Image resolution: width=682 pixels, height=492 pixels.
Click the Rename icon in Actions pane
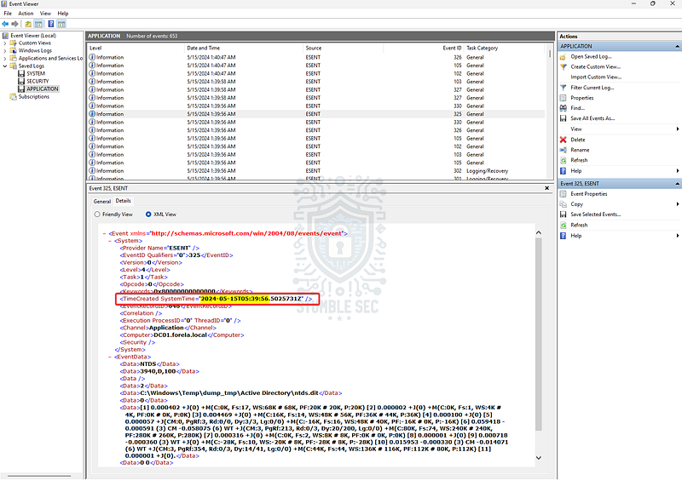pos(563,150)
